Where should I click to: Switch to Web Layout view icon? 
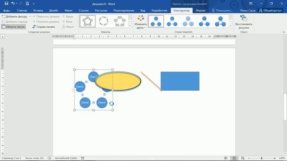click(x=243, y=158)
